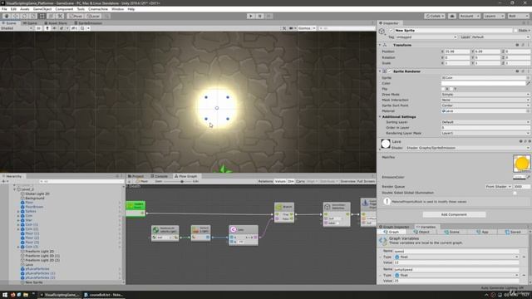Click the green Update event node
Screen dimensions: 532x299
tap(135, 208)
